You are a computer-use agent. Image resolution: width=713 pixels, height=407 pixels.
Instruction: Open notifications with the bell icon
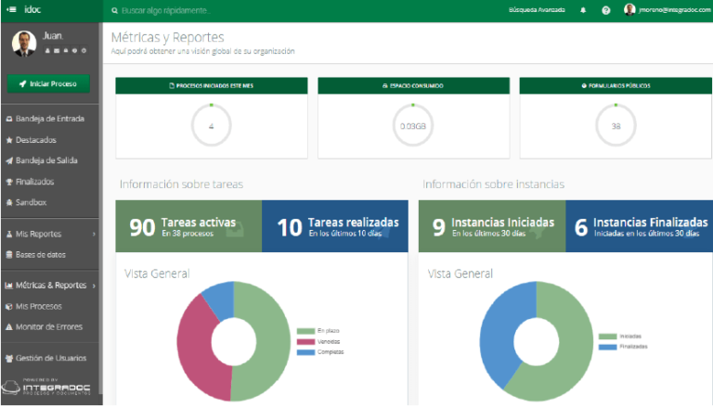pos(583,10)
